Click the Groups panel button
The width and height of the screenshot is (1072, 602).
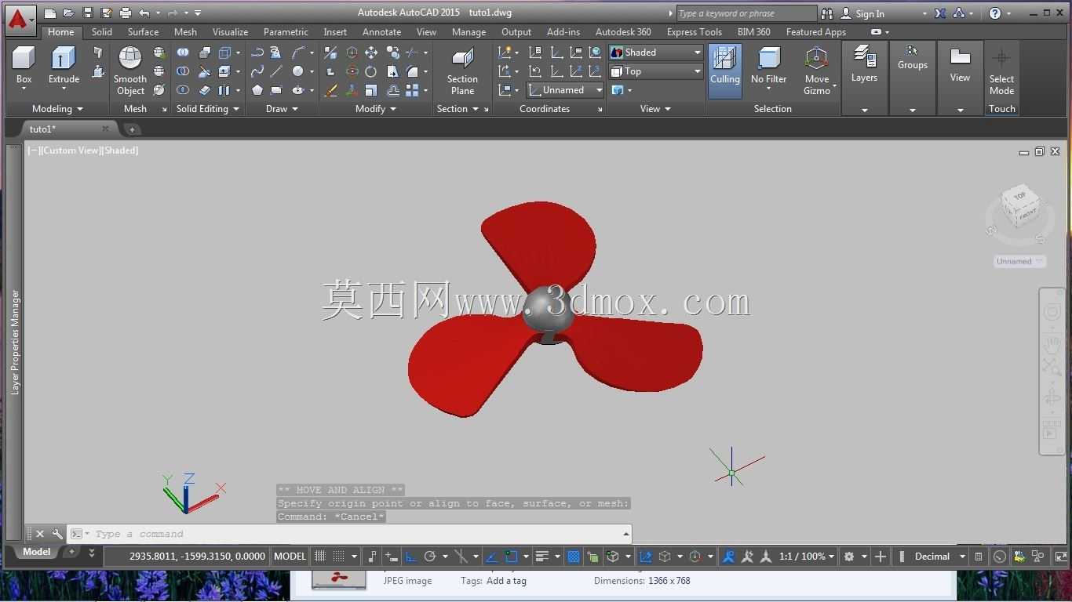pos(913,59)
